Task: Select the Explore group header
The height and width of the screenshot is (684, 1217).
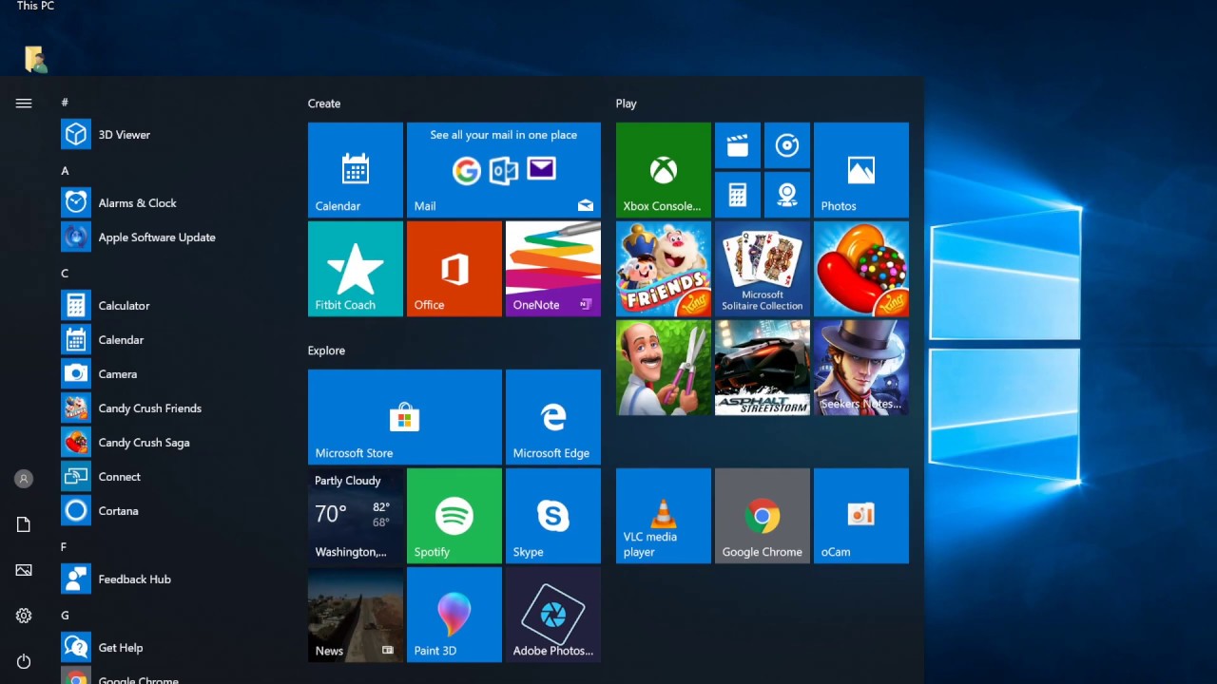Action: [326, 351]
